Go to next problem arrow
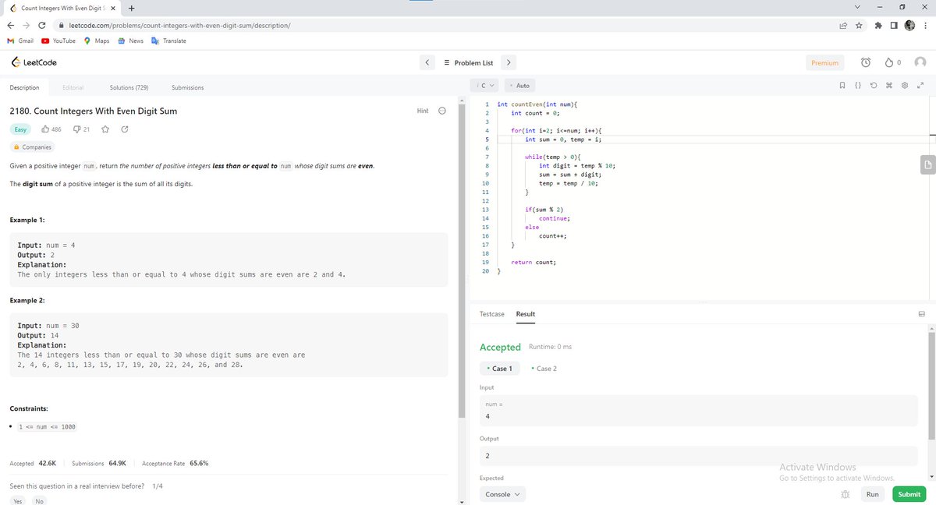 (508, 62)
